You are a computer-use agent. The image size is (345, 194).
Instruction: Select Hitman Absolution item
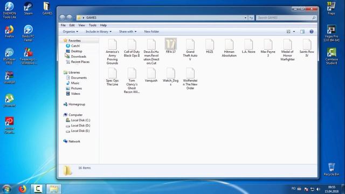(x=229, y=48)
